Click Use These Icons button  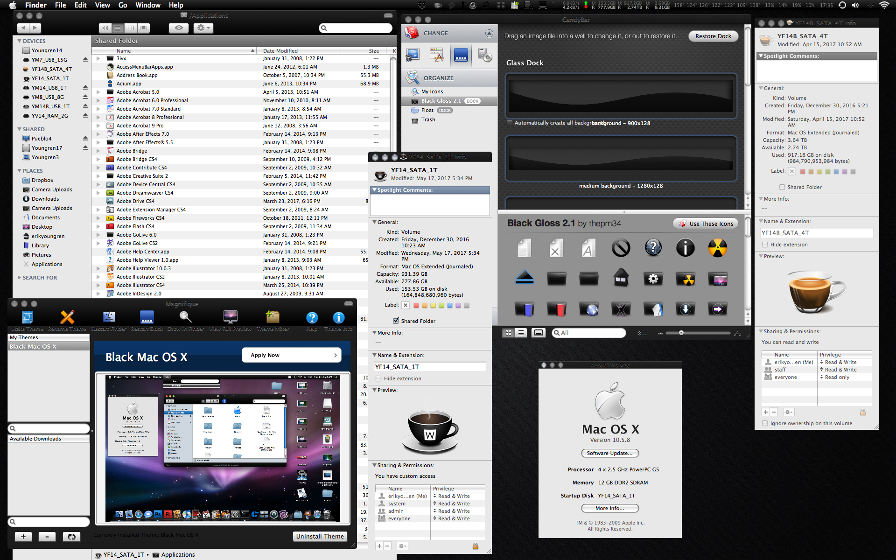click(x=706, y=224)
